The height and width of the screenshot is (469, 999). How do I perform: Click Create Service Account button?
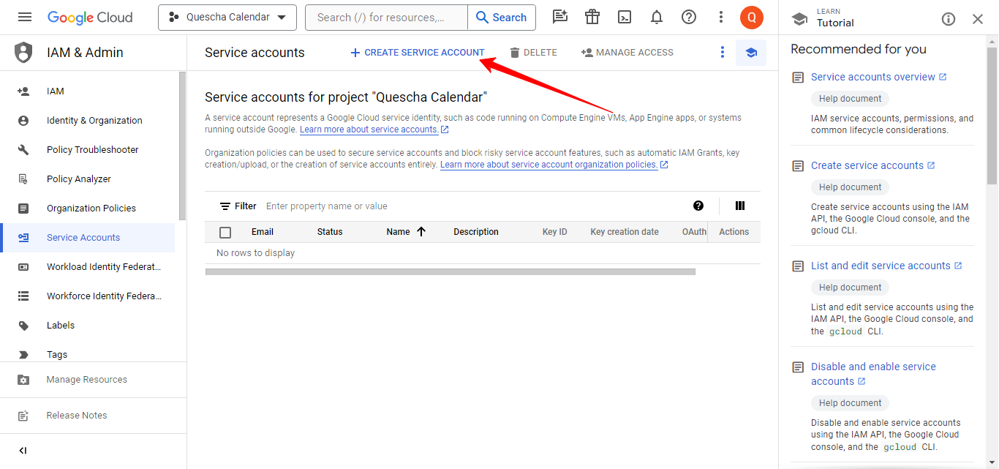pos(418,53)
